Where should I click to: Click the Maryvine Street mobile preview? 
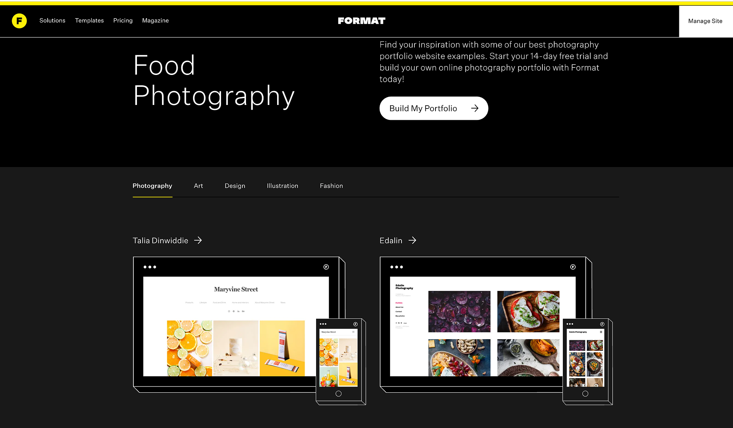pos(338,358)
